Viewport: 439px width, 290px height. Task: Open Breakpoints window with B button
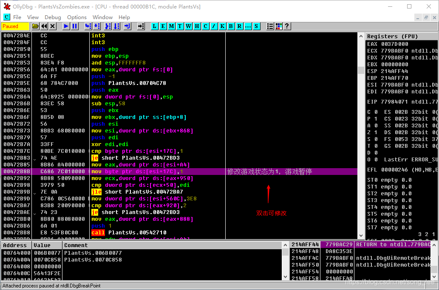click(x=231, y=26)
